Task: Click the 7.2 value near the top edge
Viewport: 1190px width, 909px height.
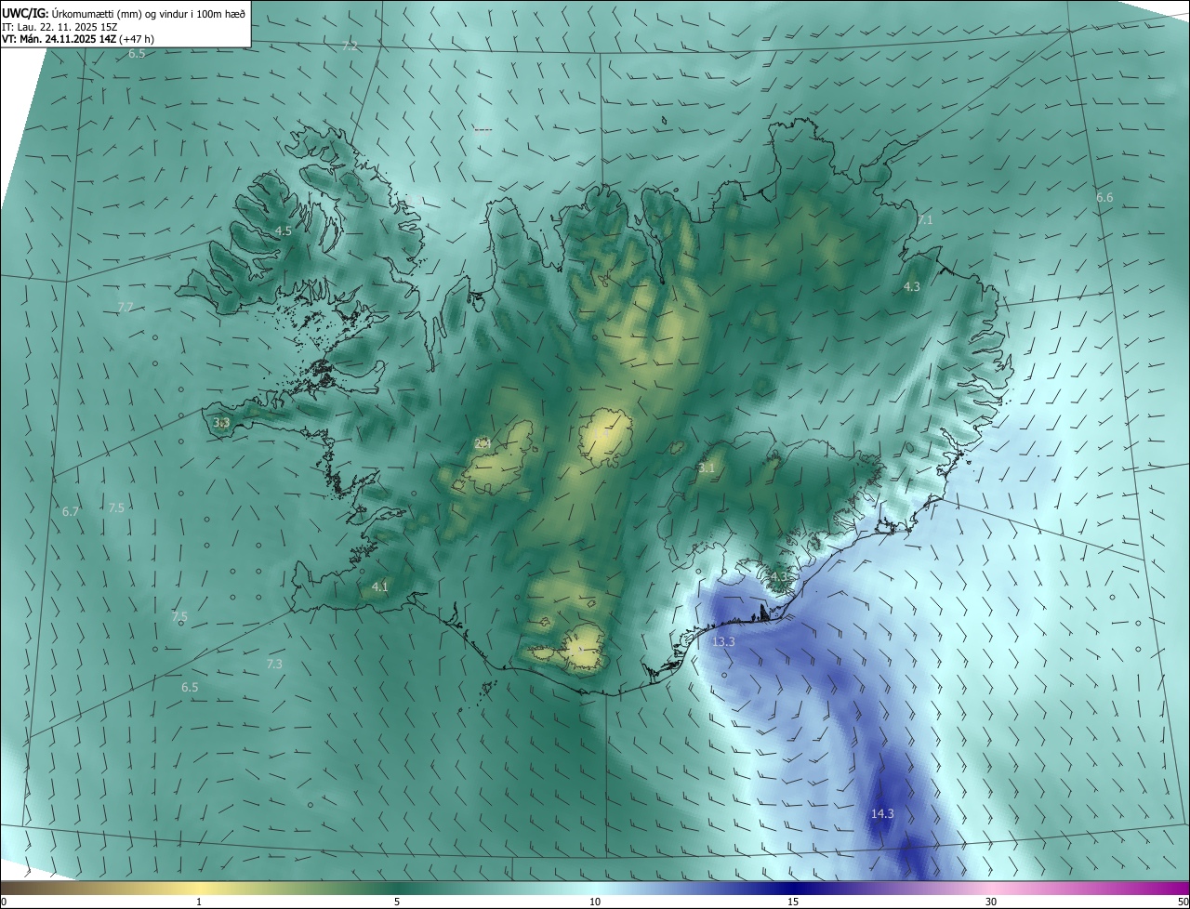Action: [x=350, y=46]
